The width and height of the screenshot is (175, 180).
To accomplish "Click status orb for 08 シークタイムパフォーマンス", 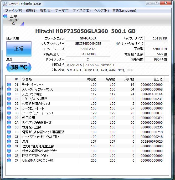I will point(9,113).
